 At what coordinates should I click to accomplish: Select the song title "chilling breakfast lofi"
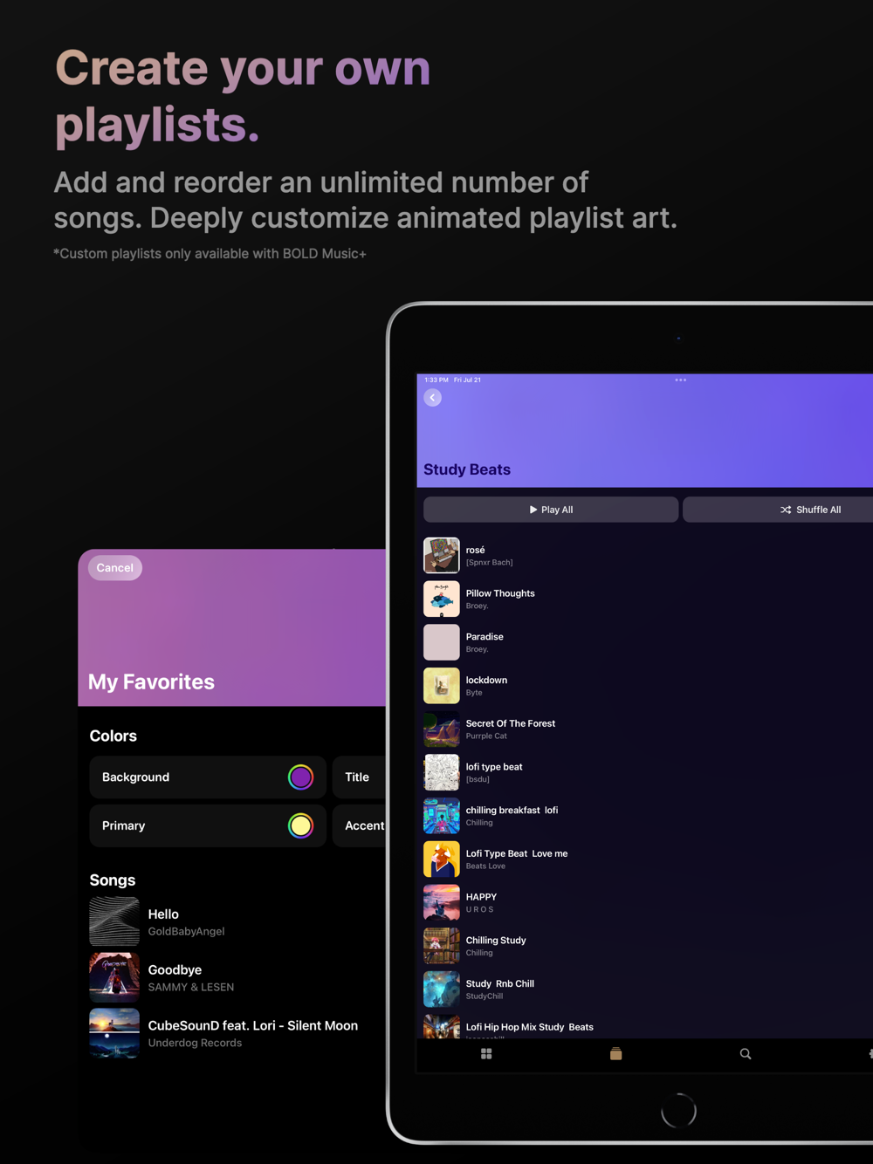(512, 811)
